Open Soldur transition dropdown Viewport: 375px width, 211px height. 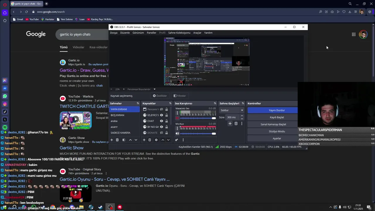(232, 110)
